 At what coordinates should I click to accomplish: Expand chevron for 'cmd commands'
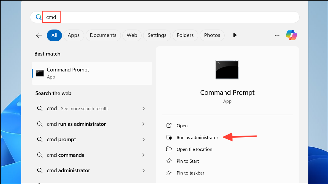click(143, 155)
